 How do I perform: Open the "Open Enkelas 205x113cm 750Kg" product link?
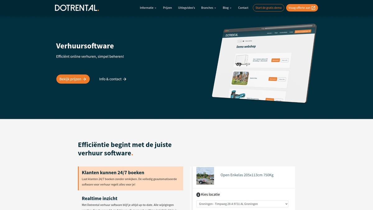pos(246,175)
